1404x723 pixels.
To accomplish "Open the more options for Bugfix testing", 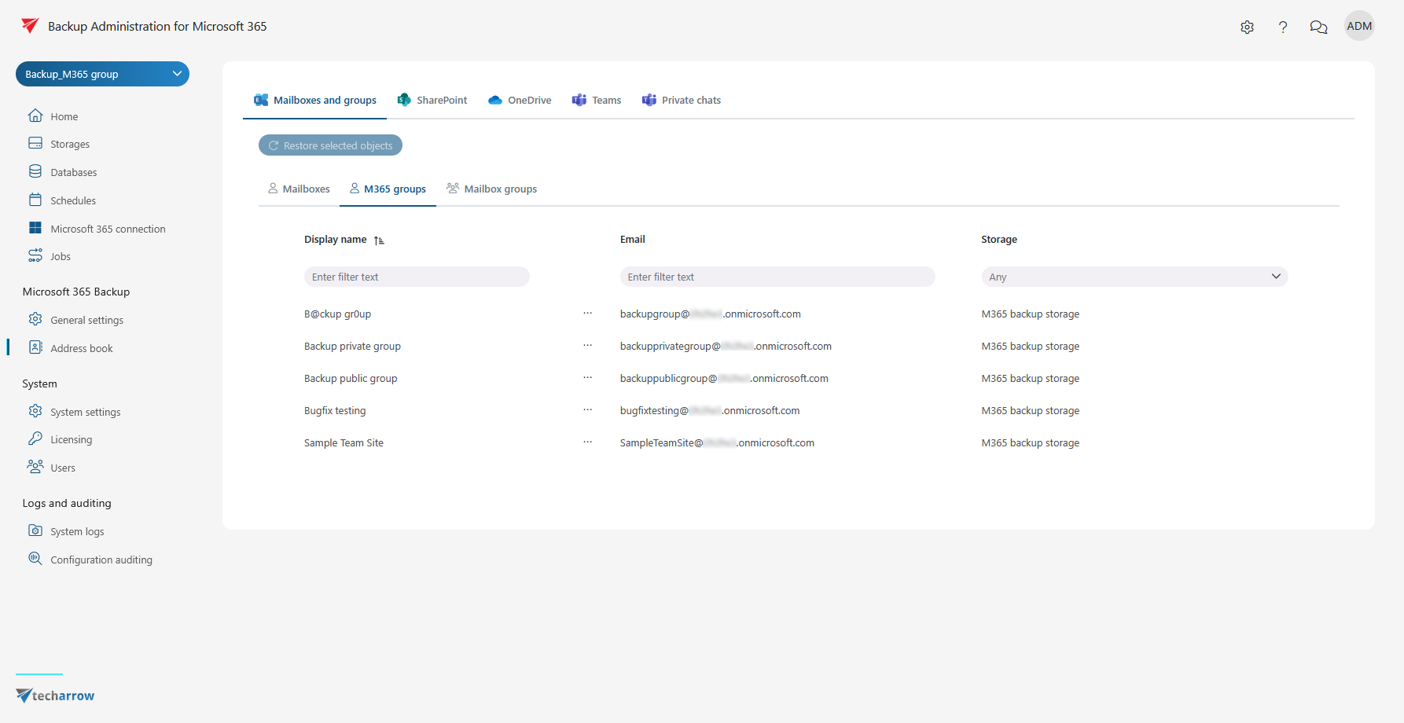I will pos(587,410).
